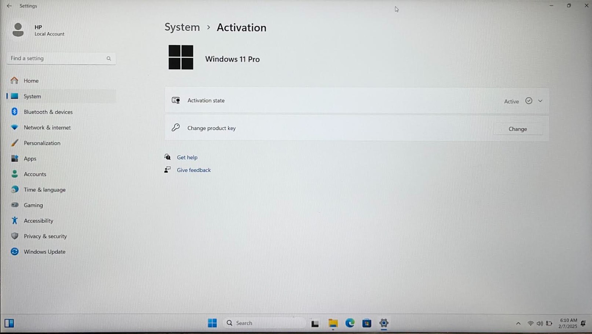Click the battery tray icon
Screen dimensions: 592x334
pyautogui.click(x=549, y=324)
